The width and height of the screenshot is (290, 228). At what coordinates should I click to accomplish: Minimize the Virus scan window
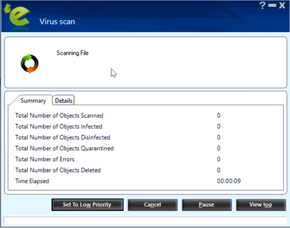[x=272, y=5]
